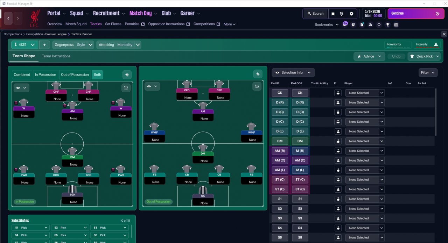448x243 pixels.
Task: Click the formation icon above Out of Possession pitch
Action: (x=258, y=74)
